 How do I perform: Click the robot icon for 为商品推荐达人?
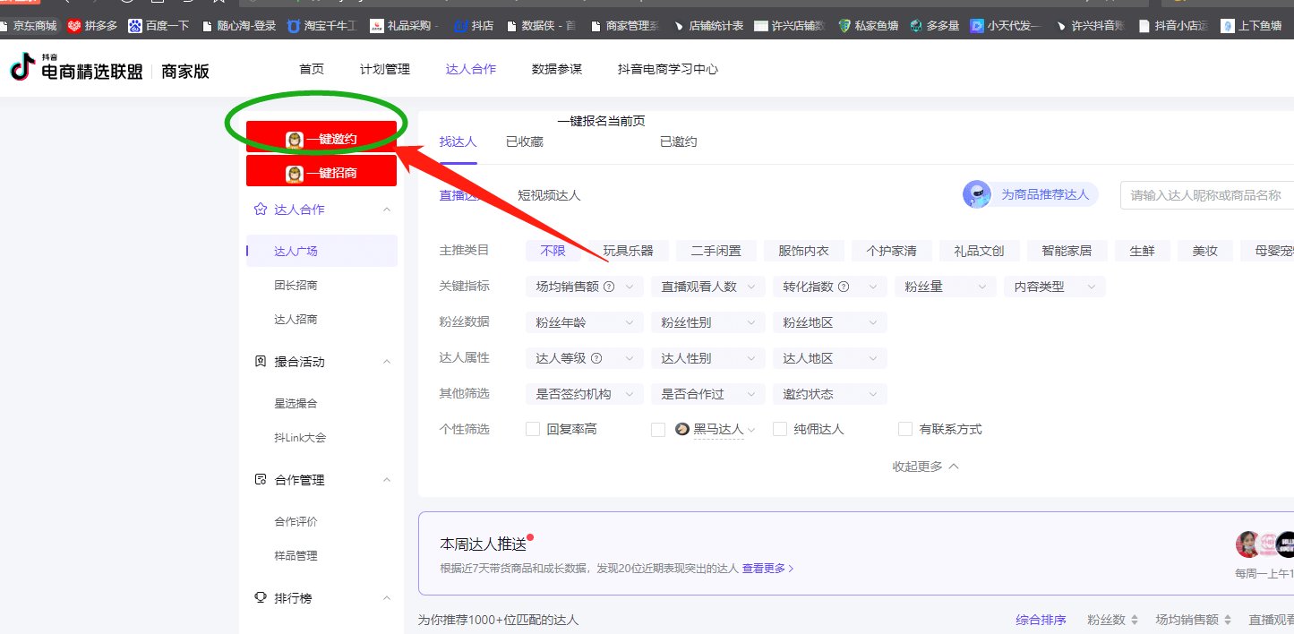(x=977, y=194)
